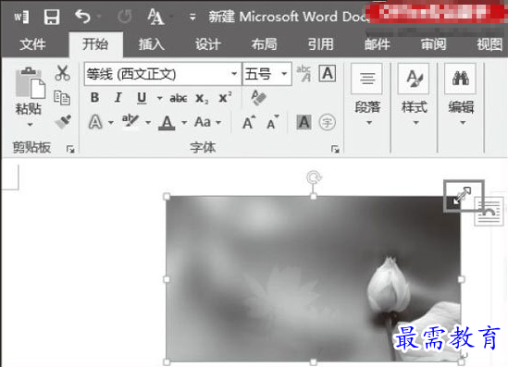This screenshot has width=508, height=367.
Task: Switch to the 邮件 tab
Action: pos(378,44)
